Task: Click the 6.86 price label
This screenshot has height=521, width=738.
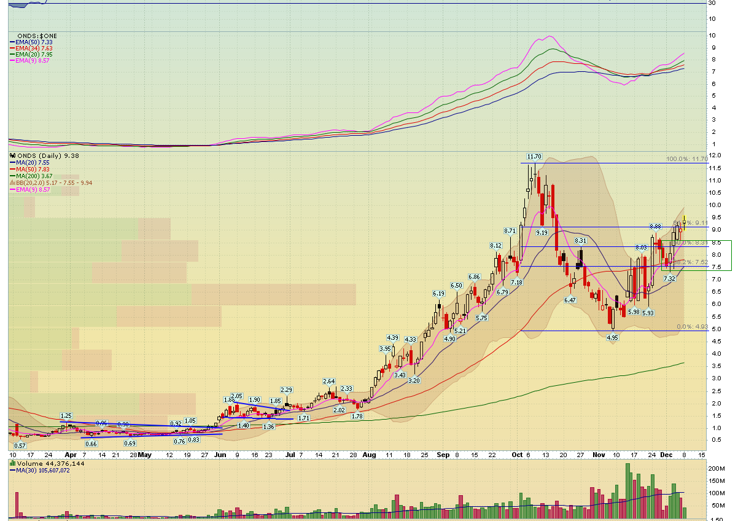Action: [474, 276]
